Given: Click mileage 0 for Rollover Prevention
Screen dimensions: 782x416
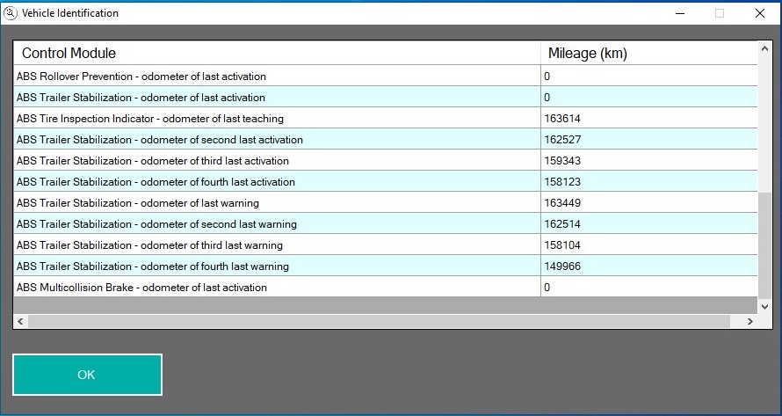Looking at the screenshot, I should (x=547, y=77).
